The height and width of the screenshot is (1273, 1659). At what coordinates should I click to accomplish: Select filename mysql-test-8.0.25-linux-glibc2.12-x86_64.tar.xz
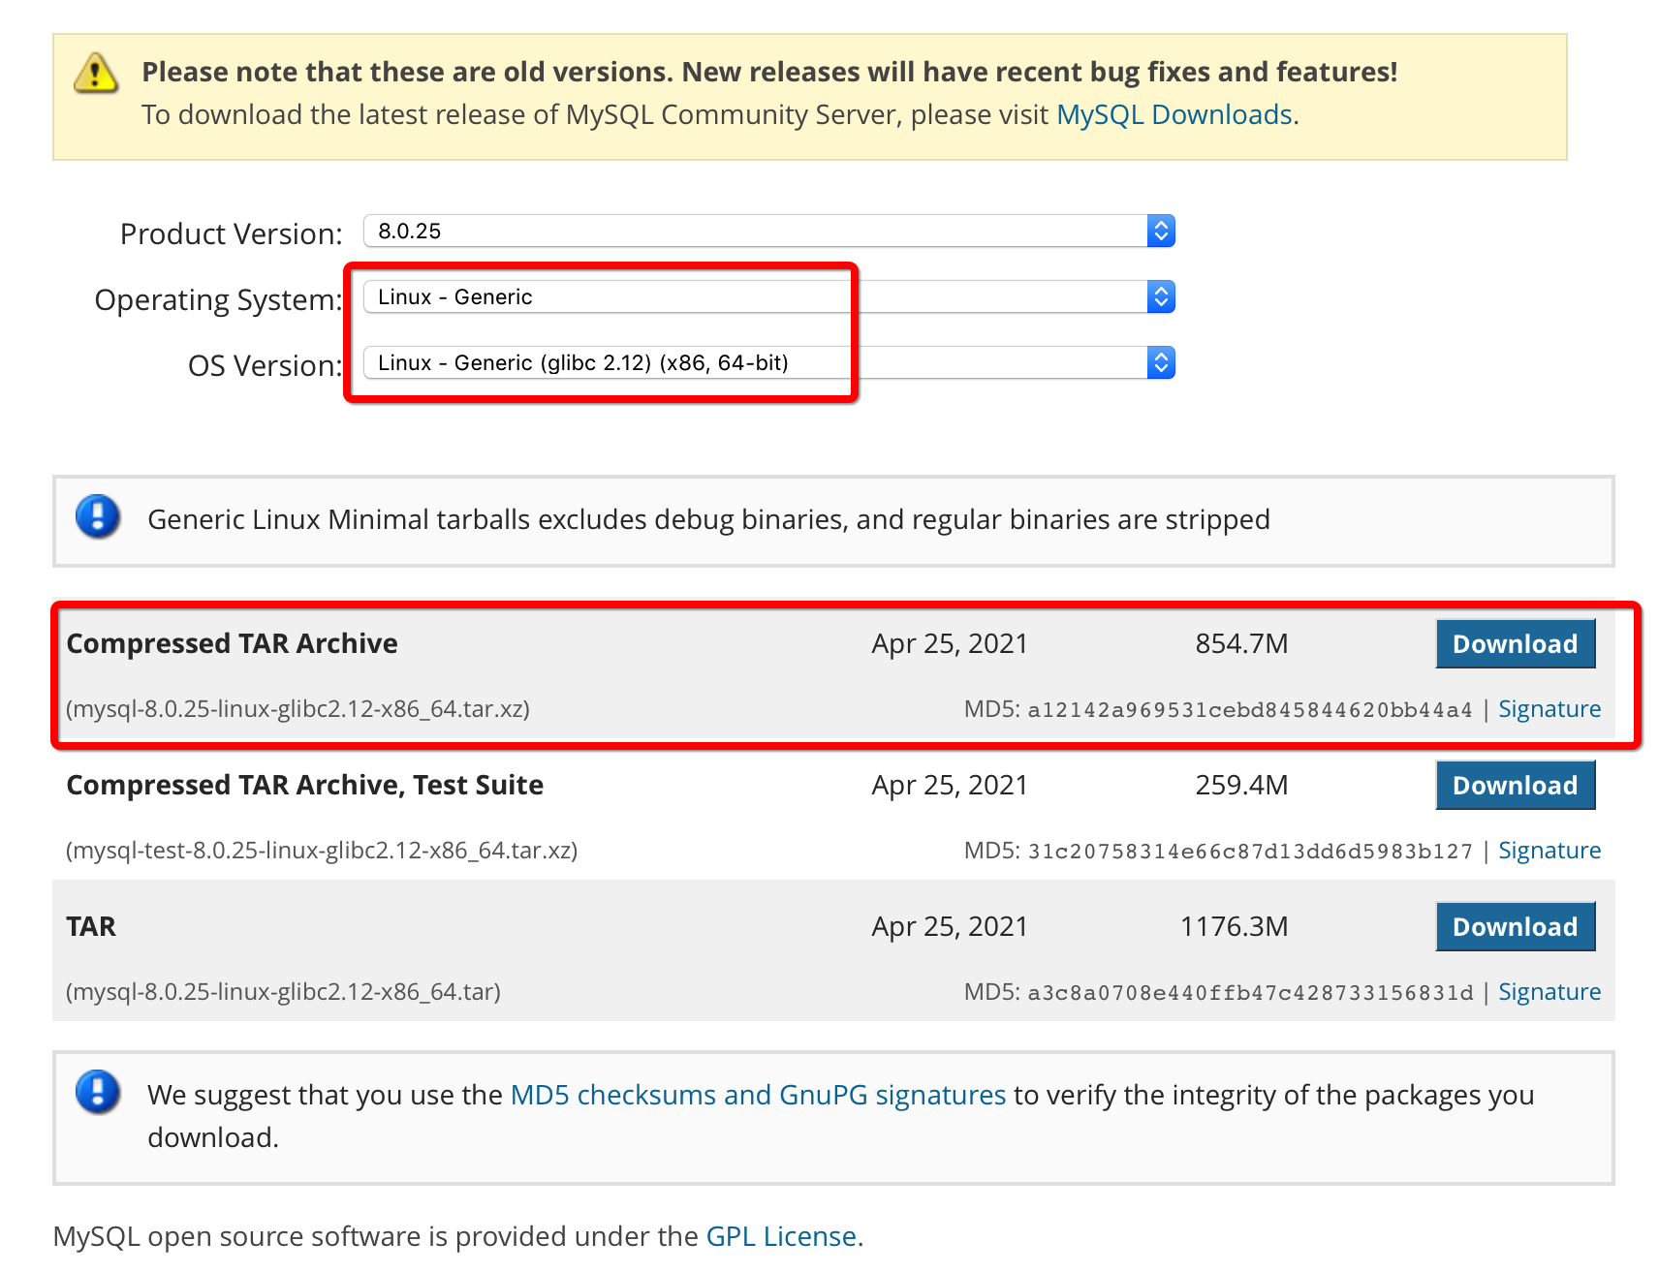322,851
